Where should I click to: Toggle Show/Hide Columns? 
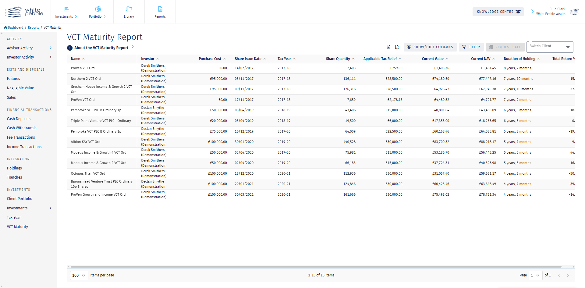[x=430, y=47]
